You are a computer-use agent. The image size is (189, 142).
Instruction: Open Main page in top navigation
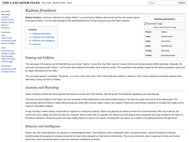click(47, 3)
